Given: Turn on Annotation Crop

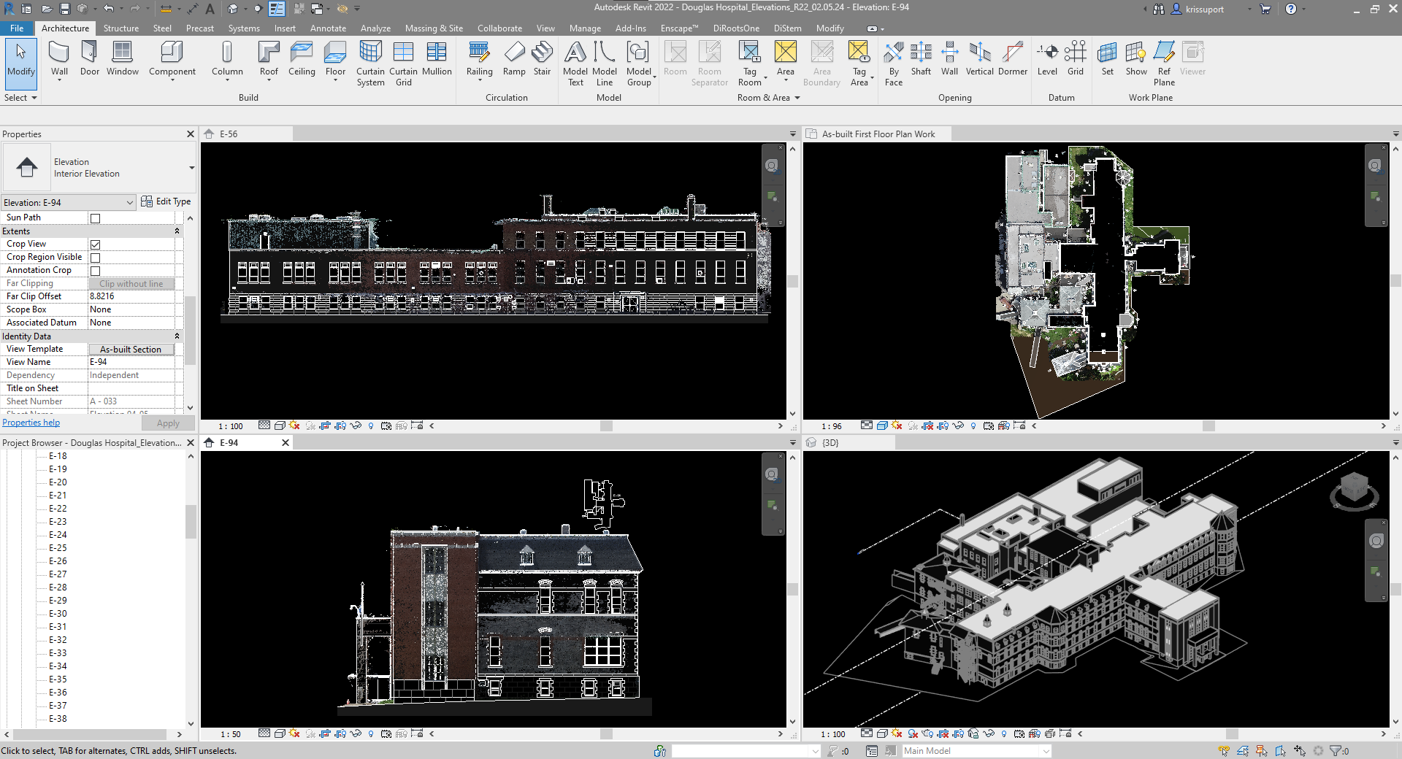Looking at the screenshot, I should [95, 270].
